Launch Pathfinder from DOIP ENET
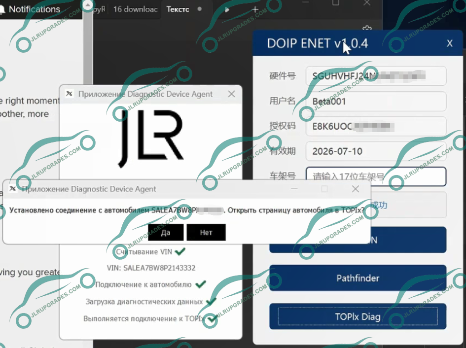Image resolution: width=466 pixels, height=348 pixels. pos(358,278)
